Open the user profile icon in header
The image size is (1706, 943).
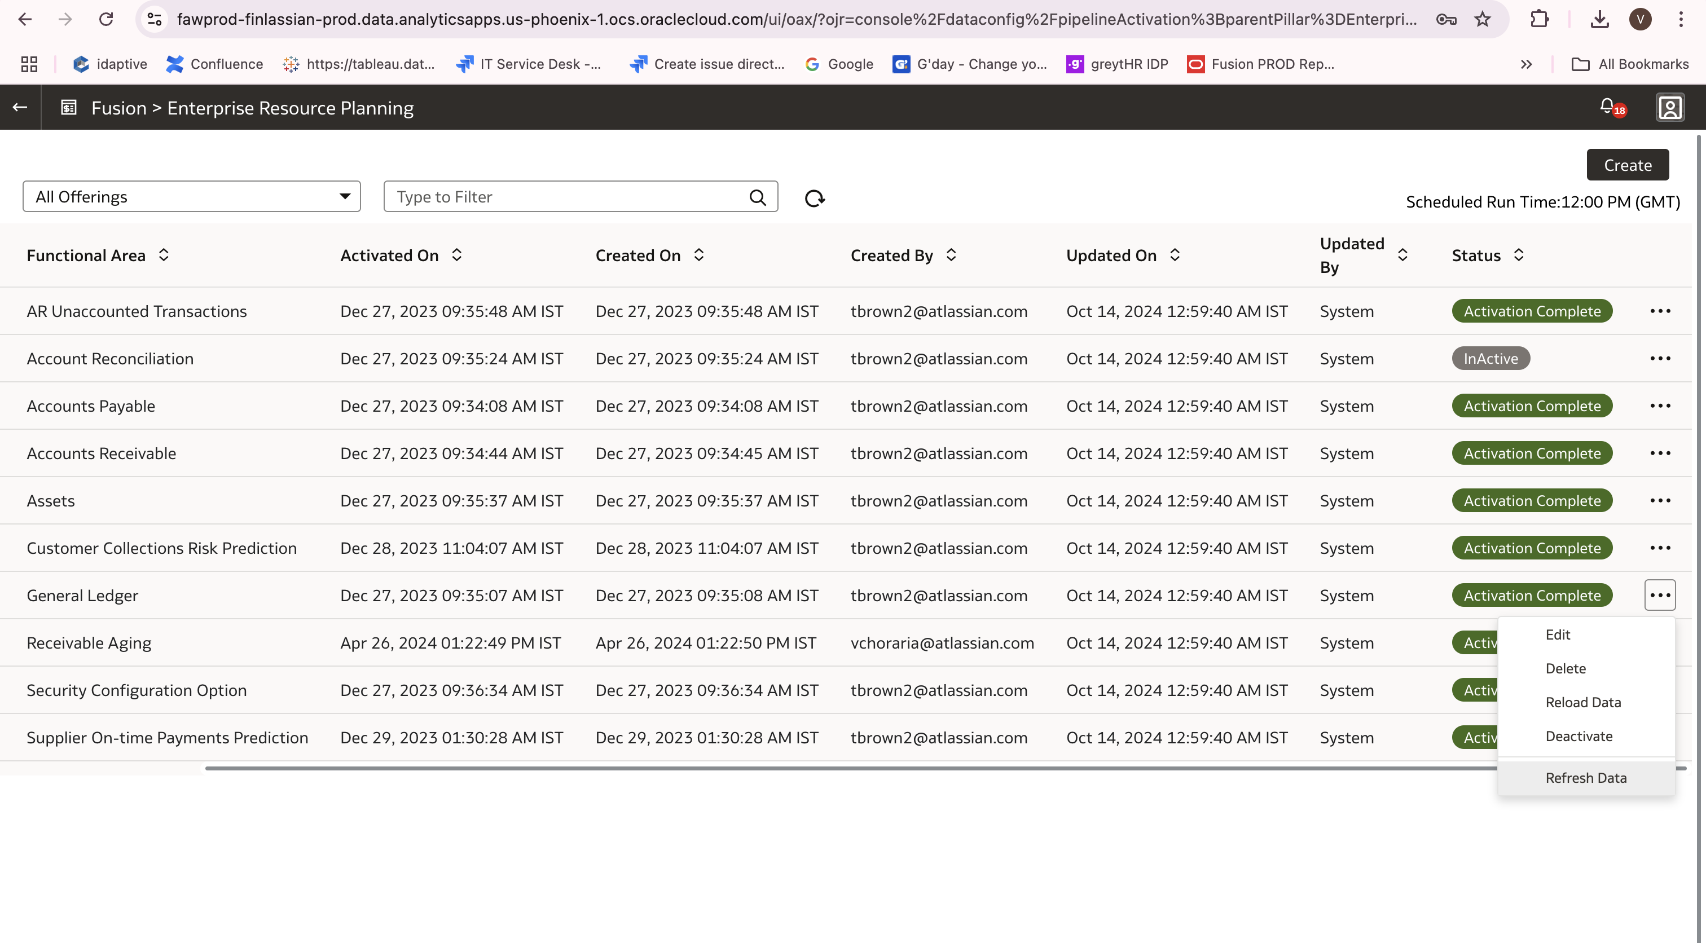pyautogui.click(x=1670, y=107)
